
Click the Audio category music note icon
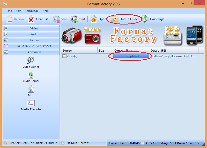pos(6,34)
